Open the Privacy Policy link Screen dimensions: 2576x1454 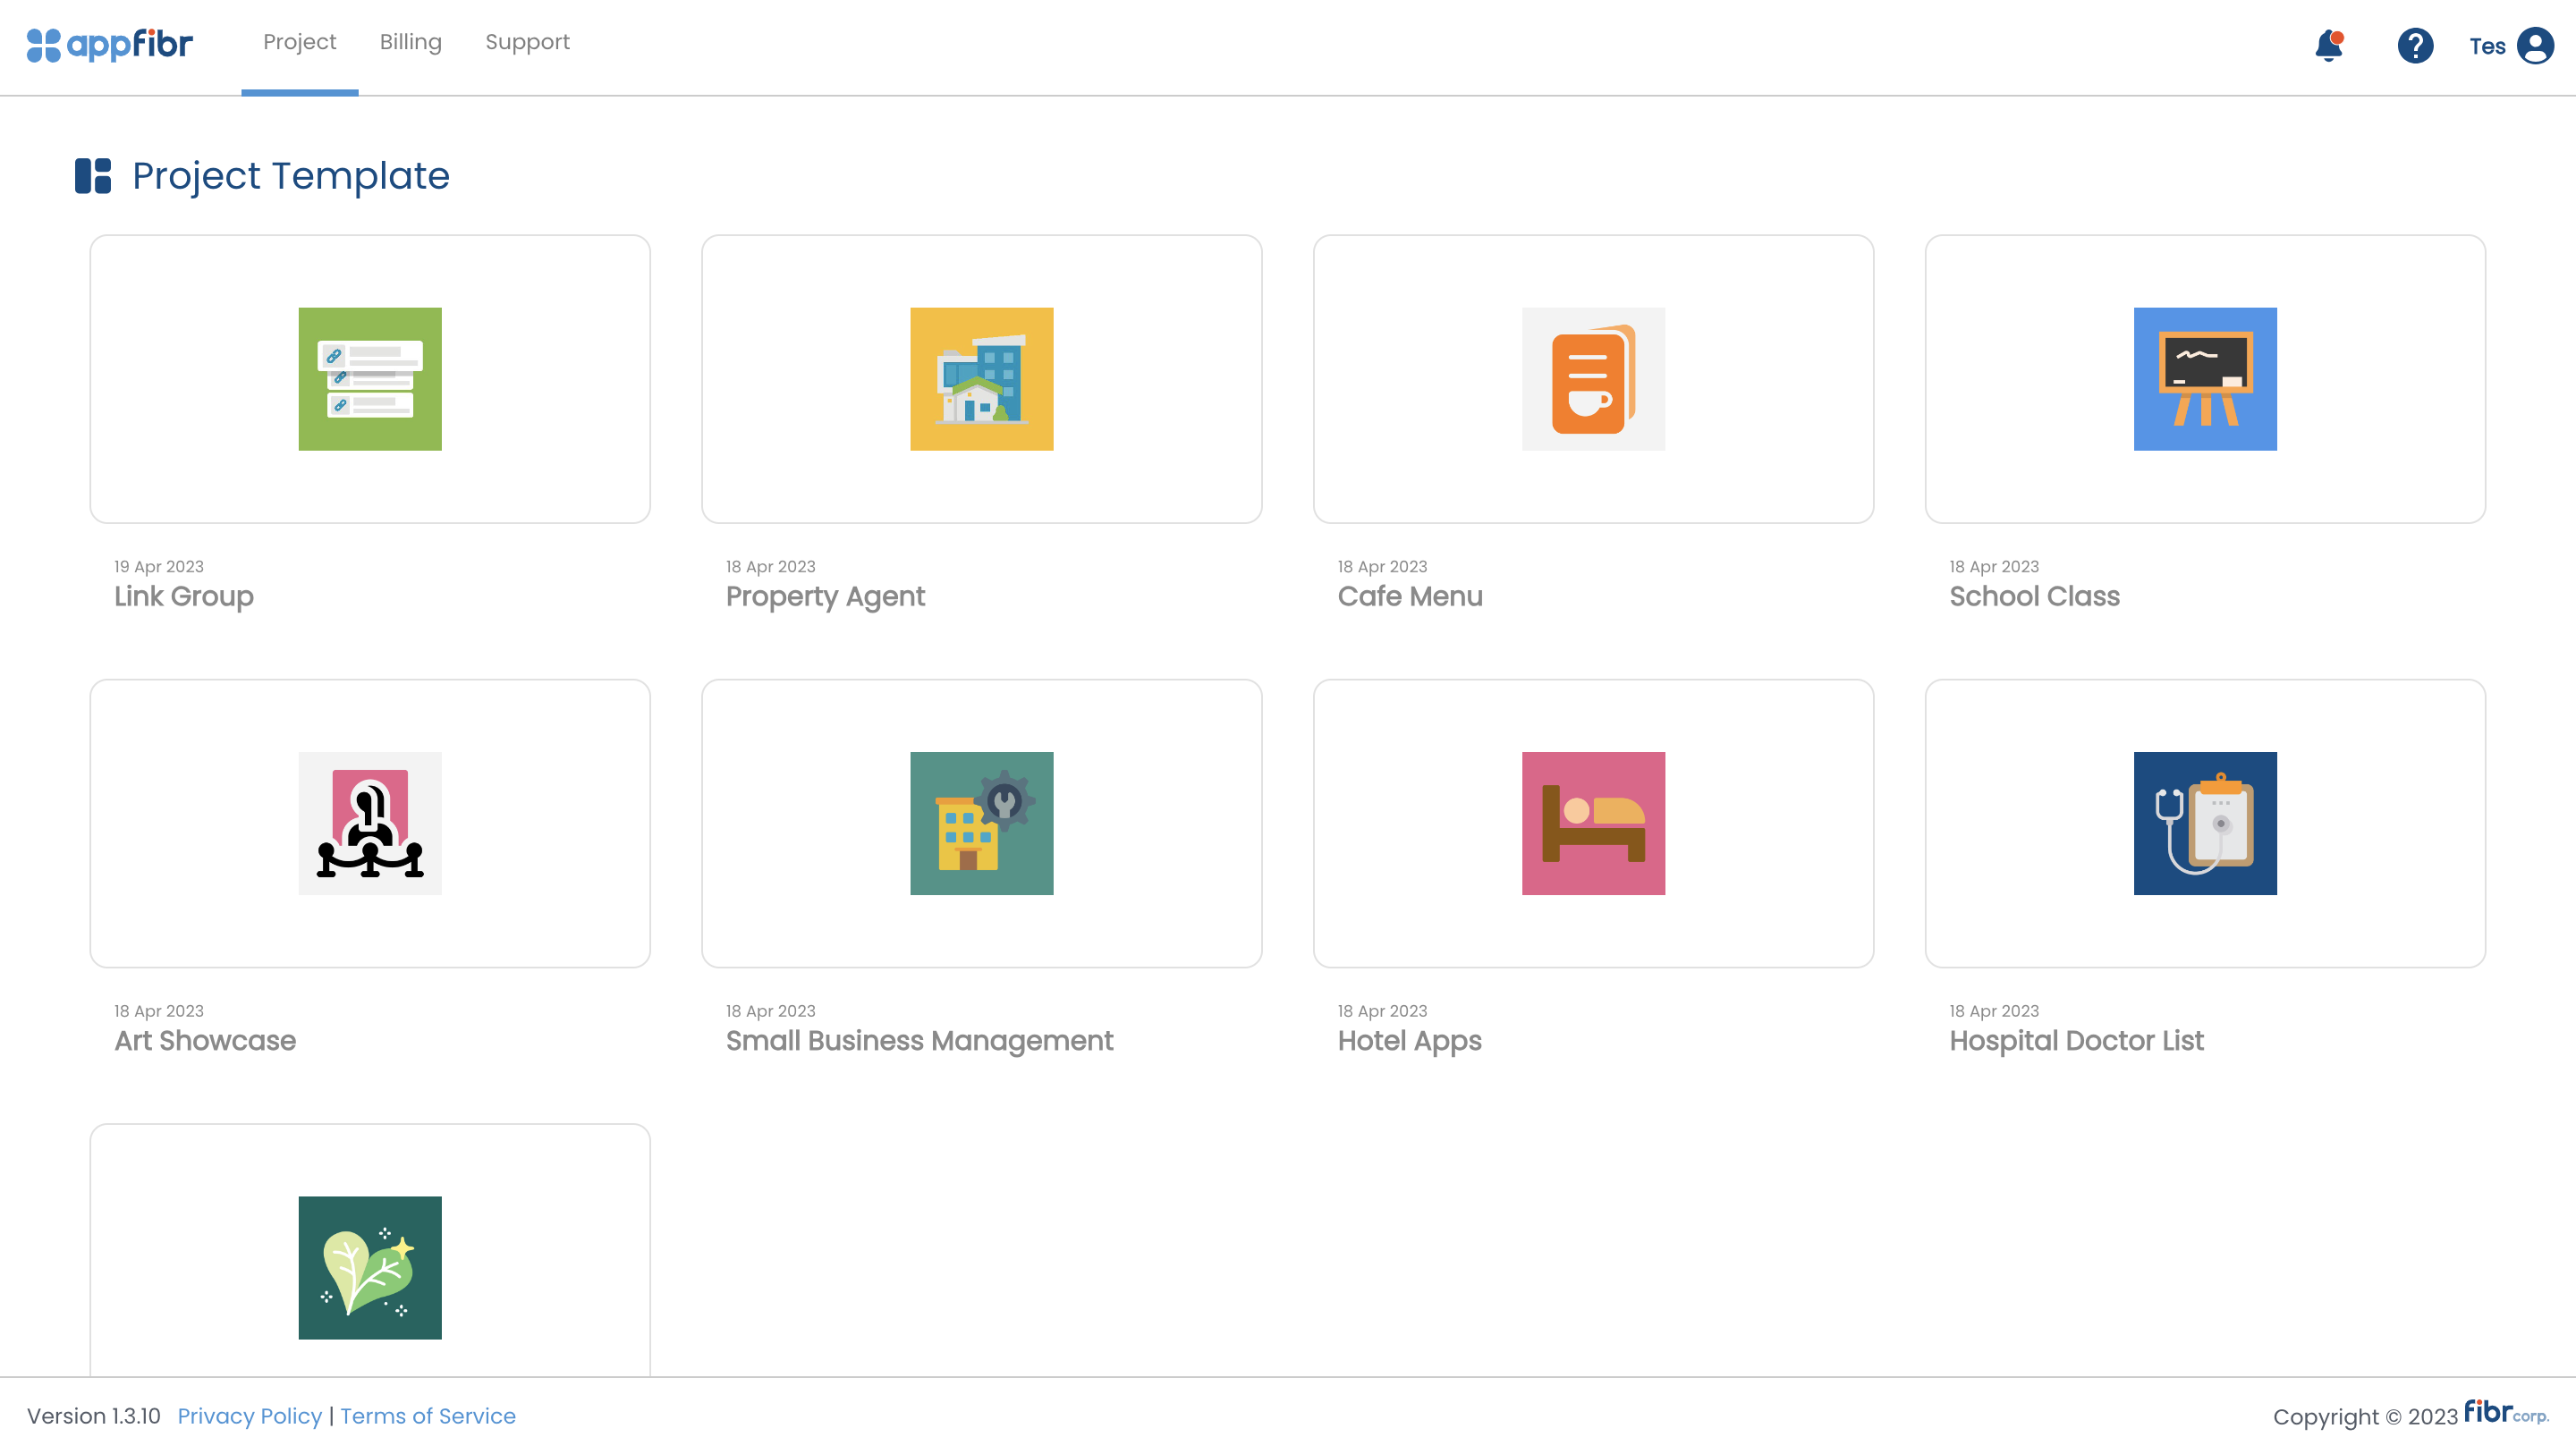(x=249, y=1416)
